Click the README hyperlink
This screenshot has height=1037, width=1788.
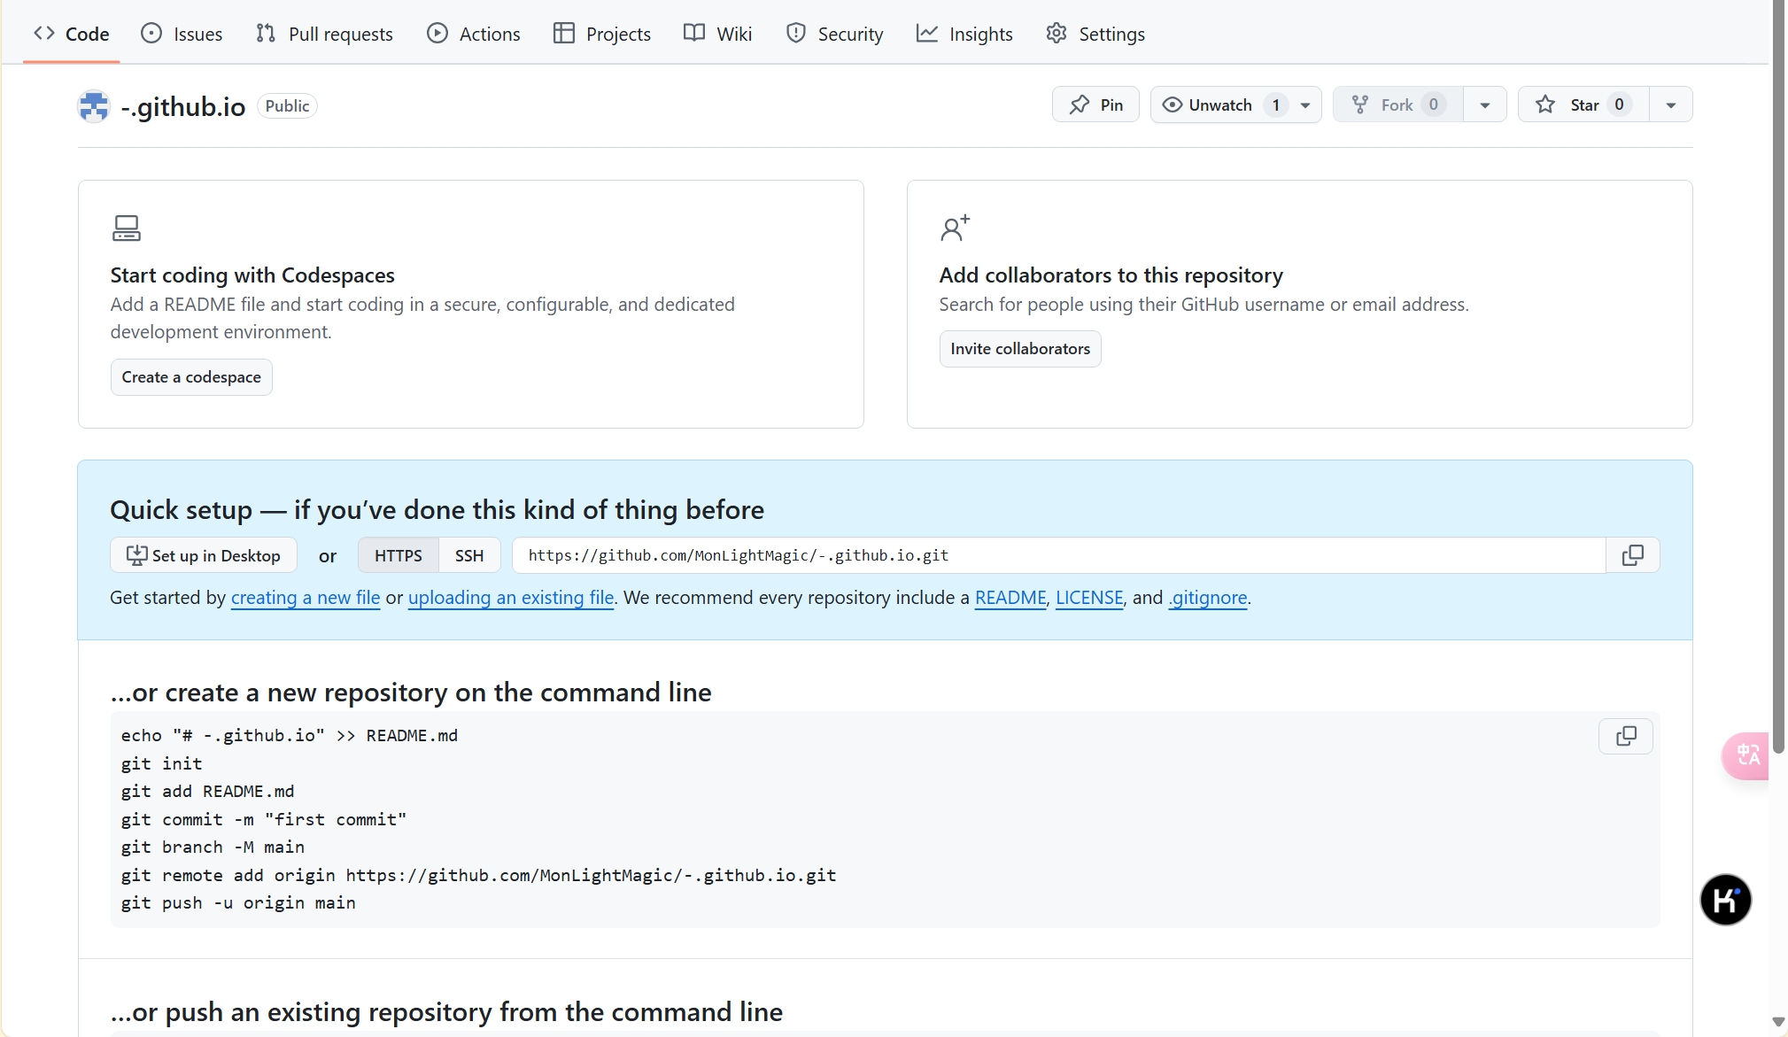pos(1010,598)
